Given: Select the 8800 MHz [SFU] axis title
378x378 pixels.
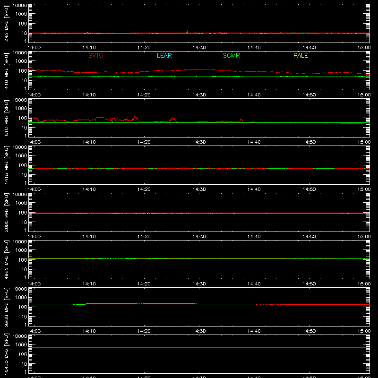Looking at the screenshot, I should click(x=7, y=307).
